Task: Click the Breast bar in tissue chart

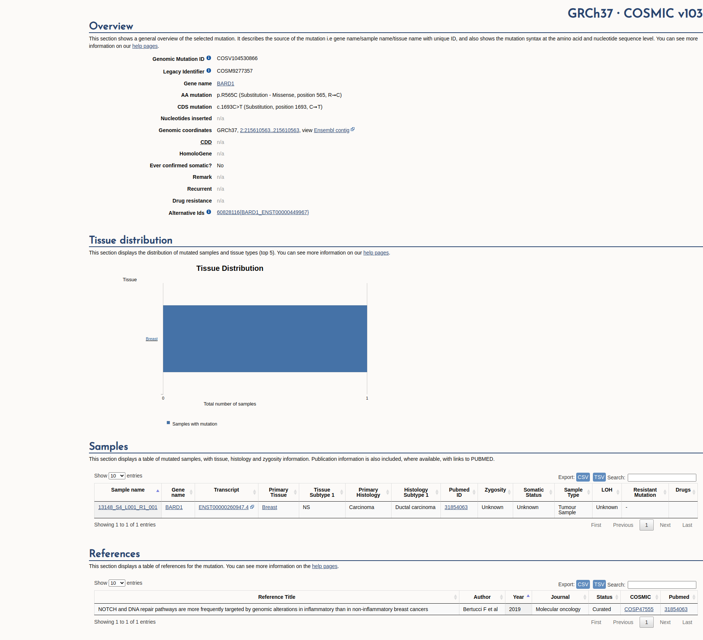Action: pos(265,339)
